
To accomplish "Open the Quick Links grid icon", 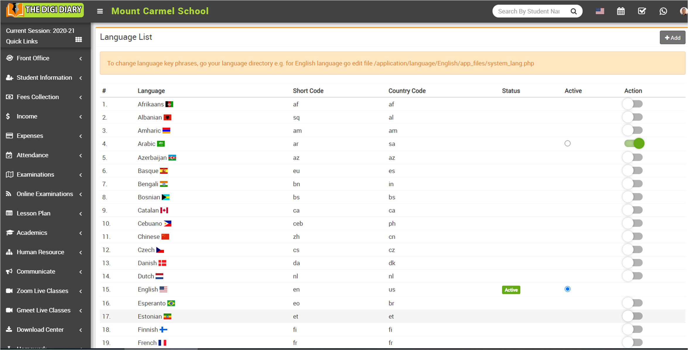I will pos(79,40).
